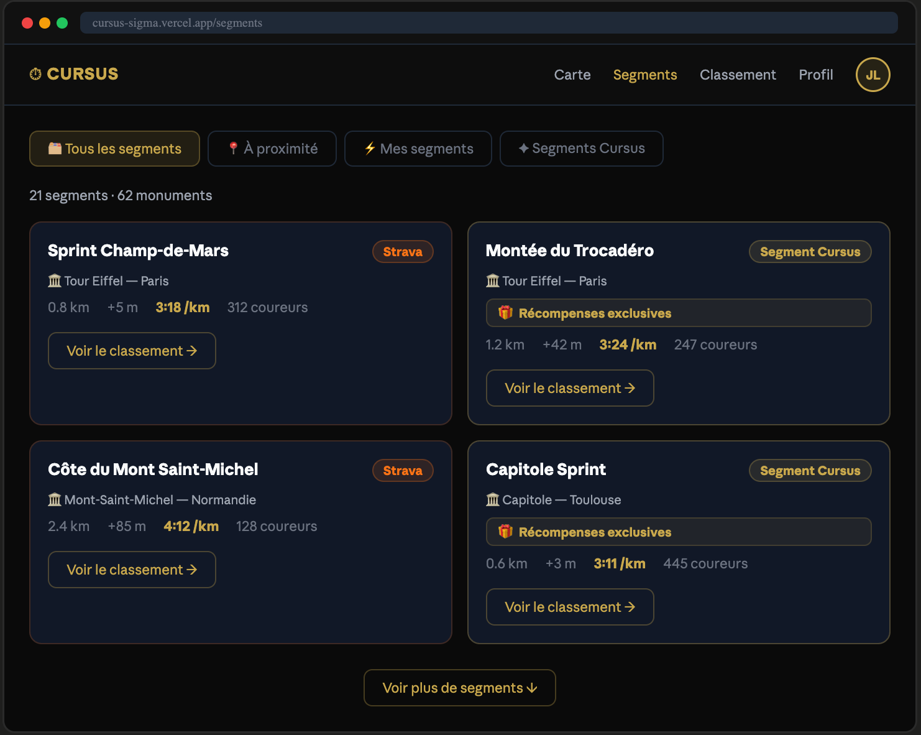
Task: Click the Strava badge on Côte du Mont Saint-Michel
Action: click(403, 471)
